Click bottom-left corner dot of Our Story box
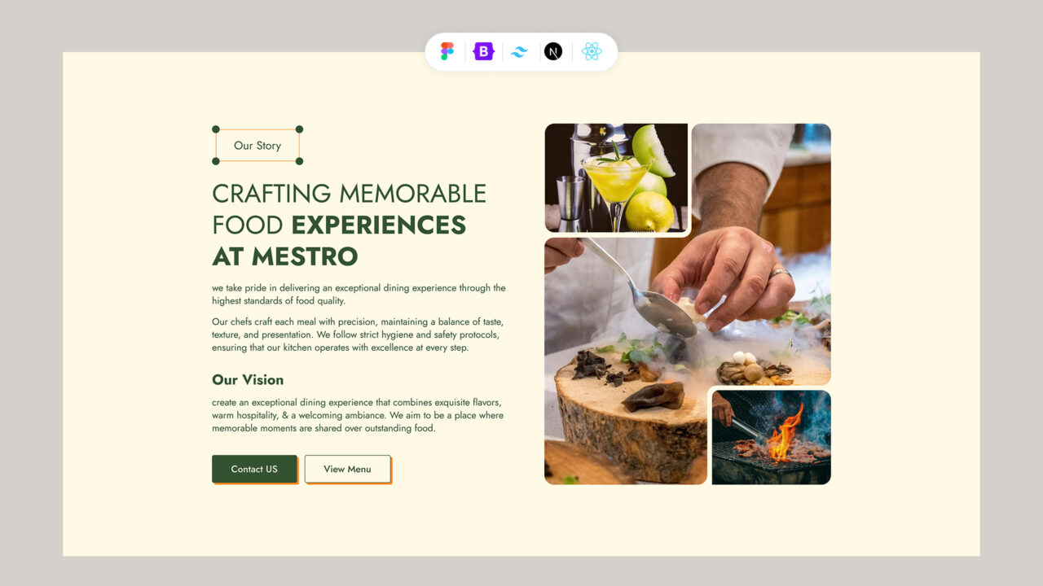This screenshot has width=1043, height=586. (216, 161)
